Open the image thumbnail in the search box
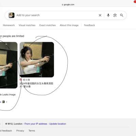Viewport: 136px width, 136px height. (11, 15)
